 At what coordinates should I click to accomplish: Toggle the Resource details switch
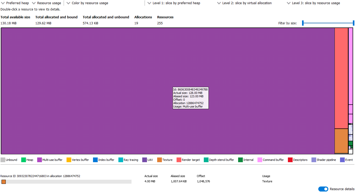323,189
